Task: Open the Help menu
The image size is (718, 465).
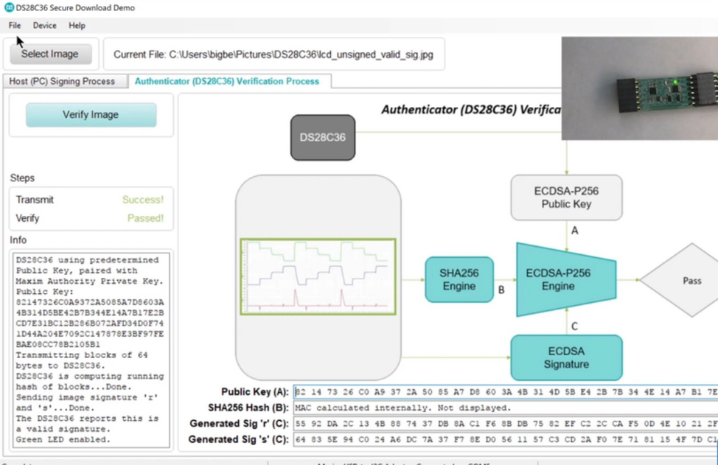Action: [x=77, y=26]
